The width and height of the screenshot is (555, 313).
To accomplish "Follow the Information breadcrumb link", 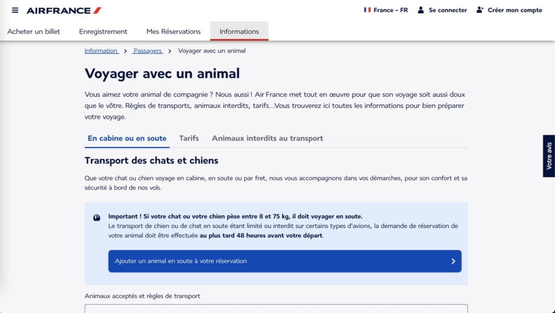I will (101, 51).
